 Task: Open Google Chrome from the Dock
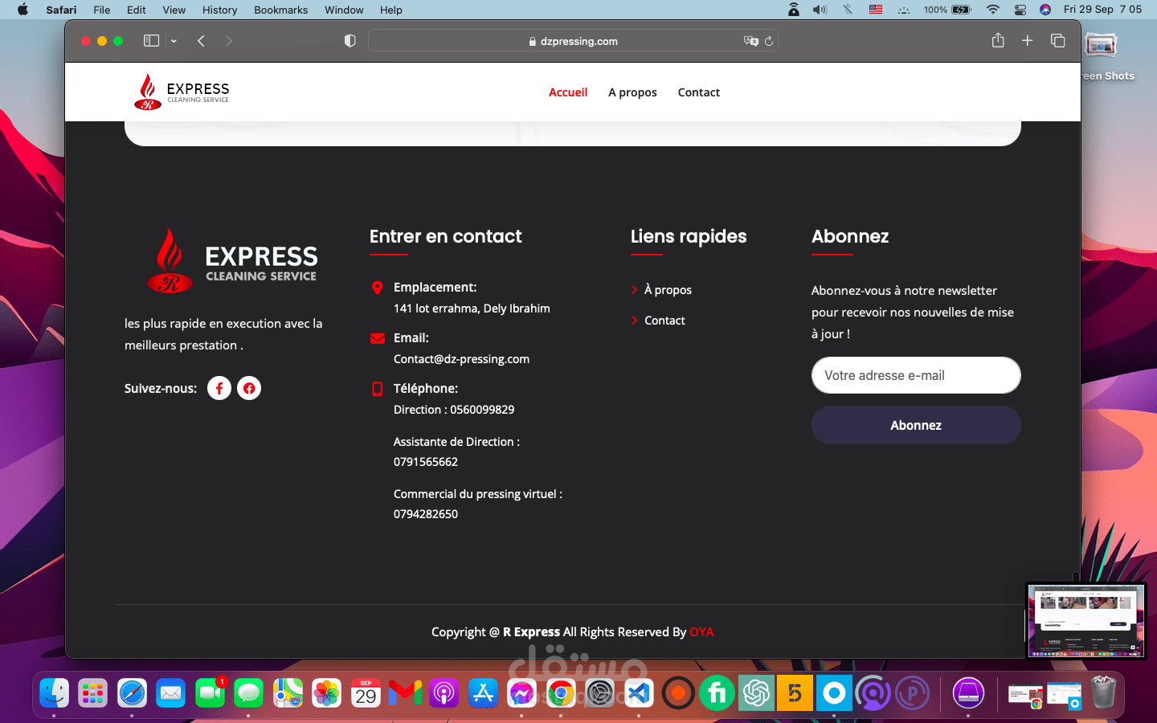(x=561, y=693)
